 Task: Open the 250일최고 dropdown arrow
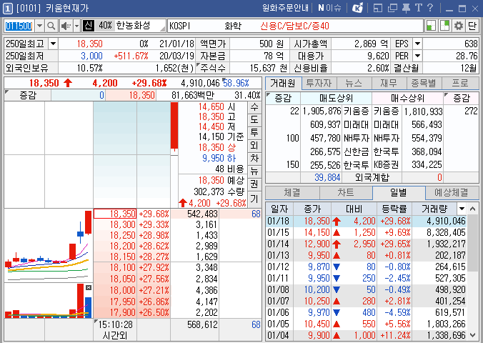[x=53, y=44]
